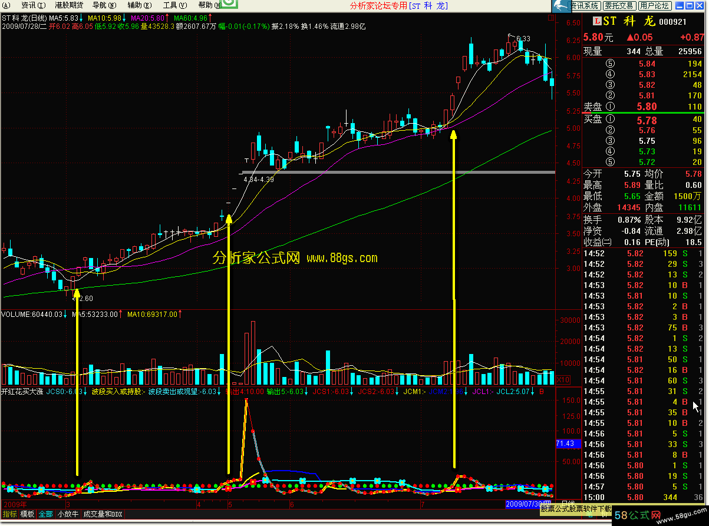The width and height of the screenshot is (709, 526).
Task: Click the sell-5 price 5.84 row
Action: (644, 64)
